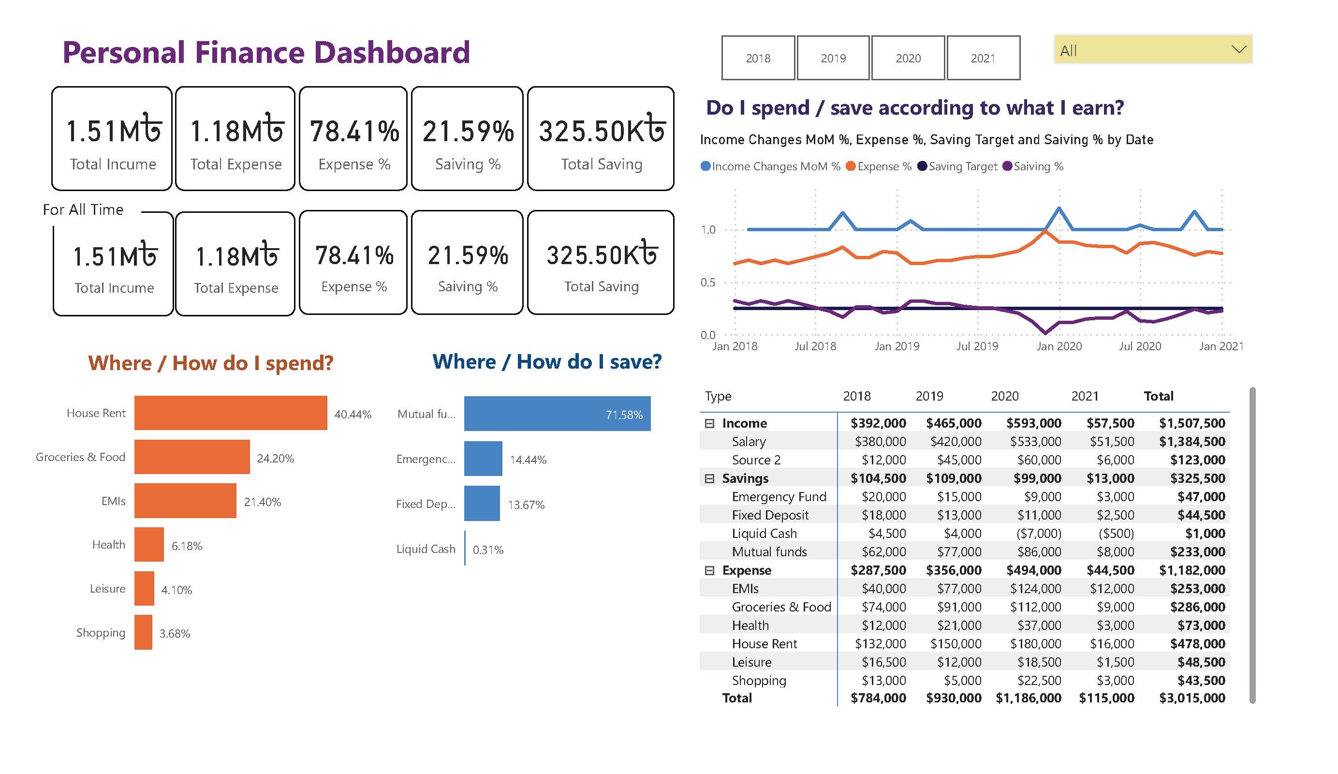This screenshot has width=1338, height=774.
Task: Select the 2019 year slicer
Action: (833, 58)
